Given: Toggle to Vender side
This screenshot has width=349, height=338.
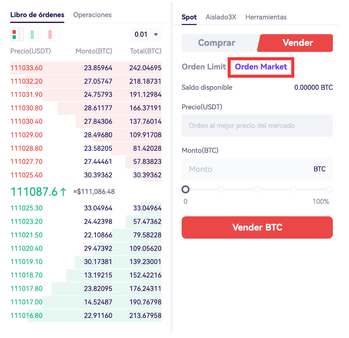Looking at the screenshot, I should [297, 43].
